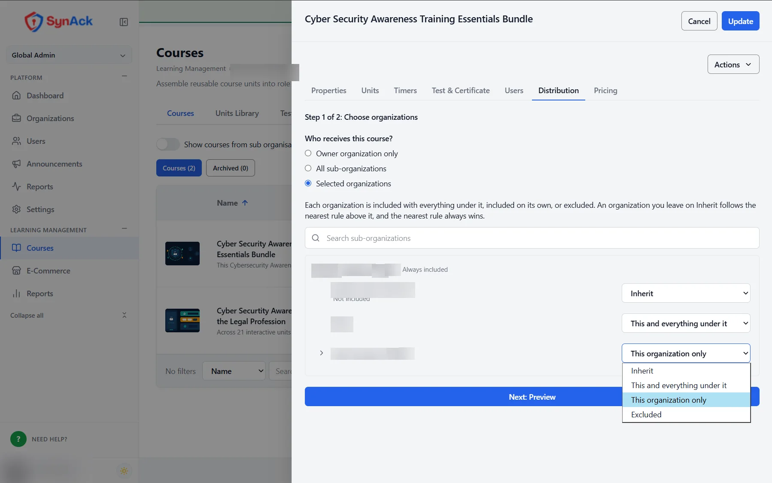Screen dimensions: 772x483
Task: Click the Learning Management breadcrumb
Action: click(x=191, y=68)
